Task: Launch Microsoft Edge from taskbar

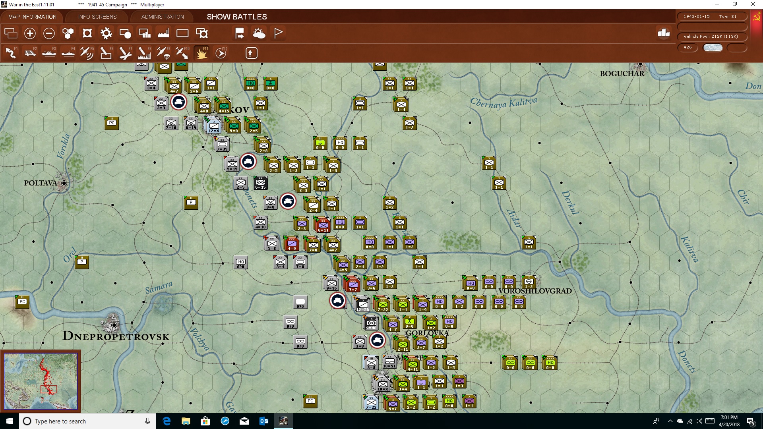Action: click(x=167, y=421)
